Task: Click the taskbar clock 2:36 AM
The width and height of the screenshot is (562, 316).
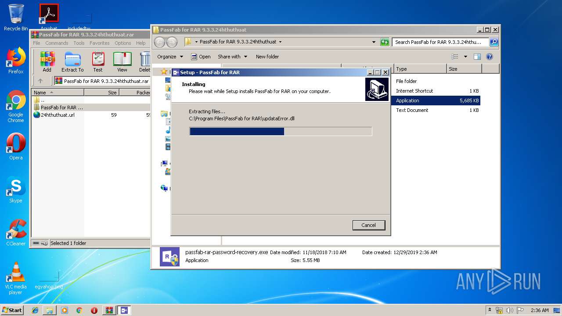Action: 540,310
